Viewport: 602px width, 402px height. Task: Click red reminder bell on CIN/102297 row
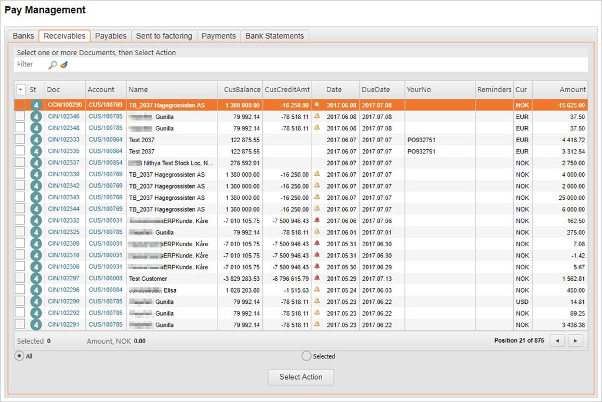click(317, 279)
